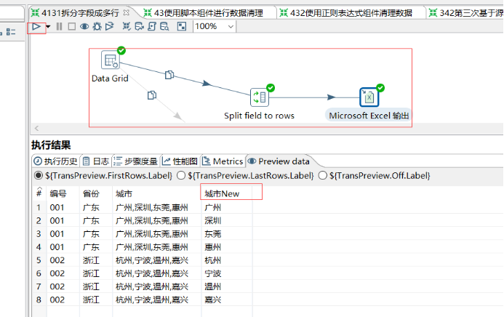Viewport: 504px width, 317px height.
Task: Select cell 温州 in 城市New column
Action: (x=227, y=286)
